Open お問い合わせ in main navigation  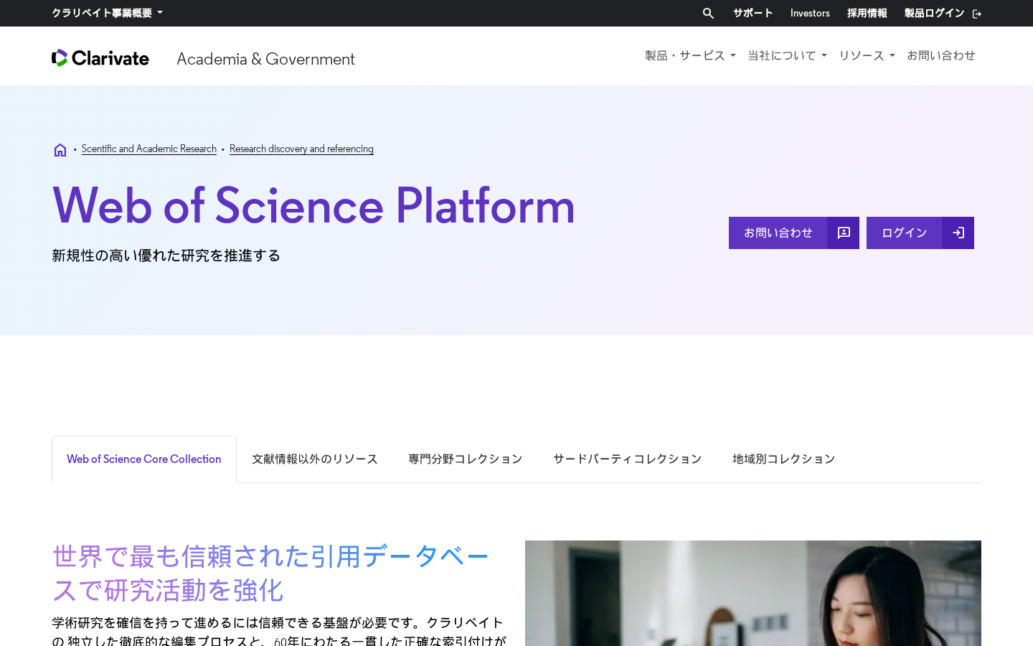point(941,55)
